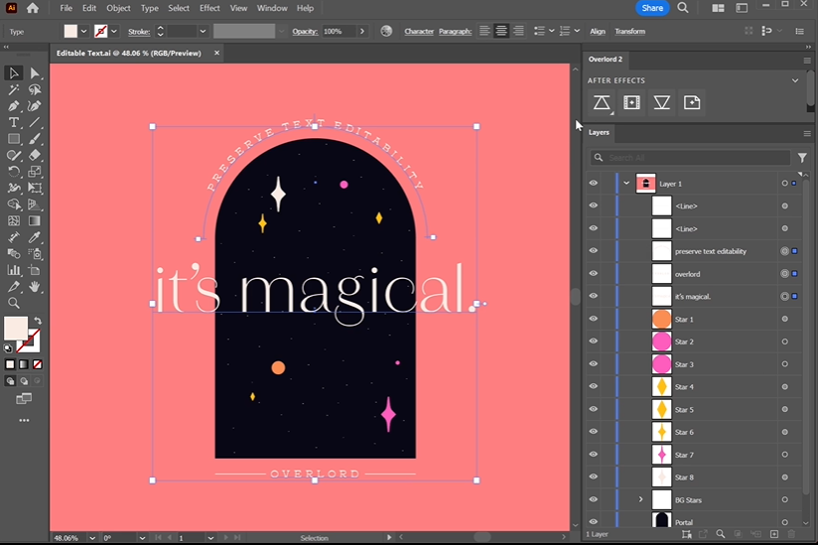Click the Layers search field
Screen dimensions: 818x545
pyautogui.click(x=695, y=158)
